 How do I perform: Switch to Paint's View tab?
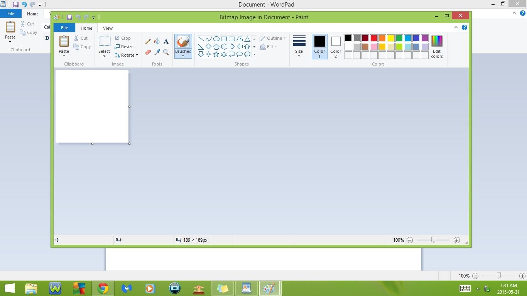click(108, 28)
